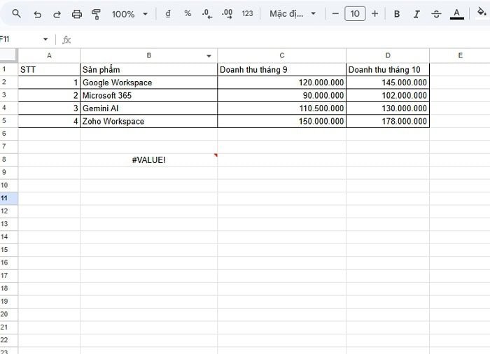Open the fill color picker

[482, 13]
